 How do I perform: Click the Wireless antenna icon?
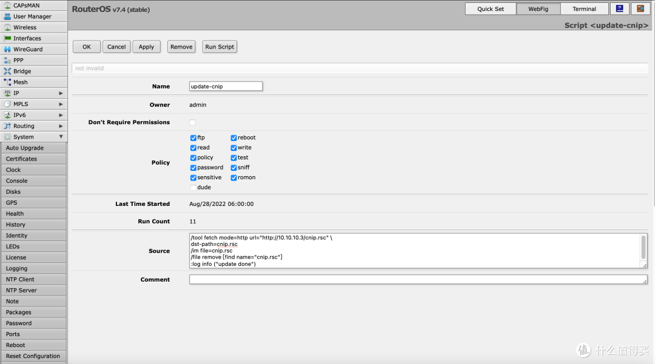point(7,27)
